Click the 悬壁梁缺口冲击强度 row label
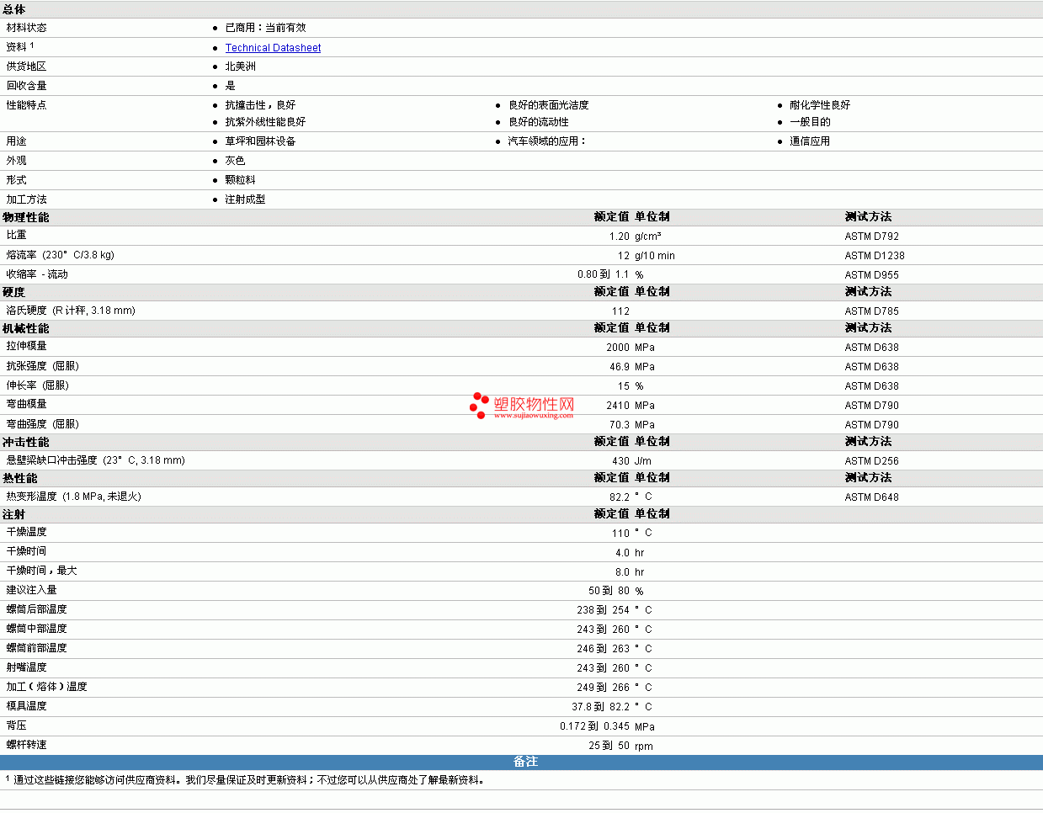Screen dimensions: 1043x813 pos(95,460)
